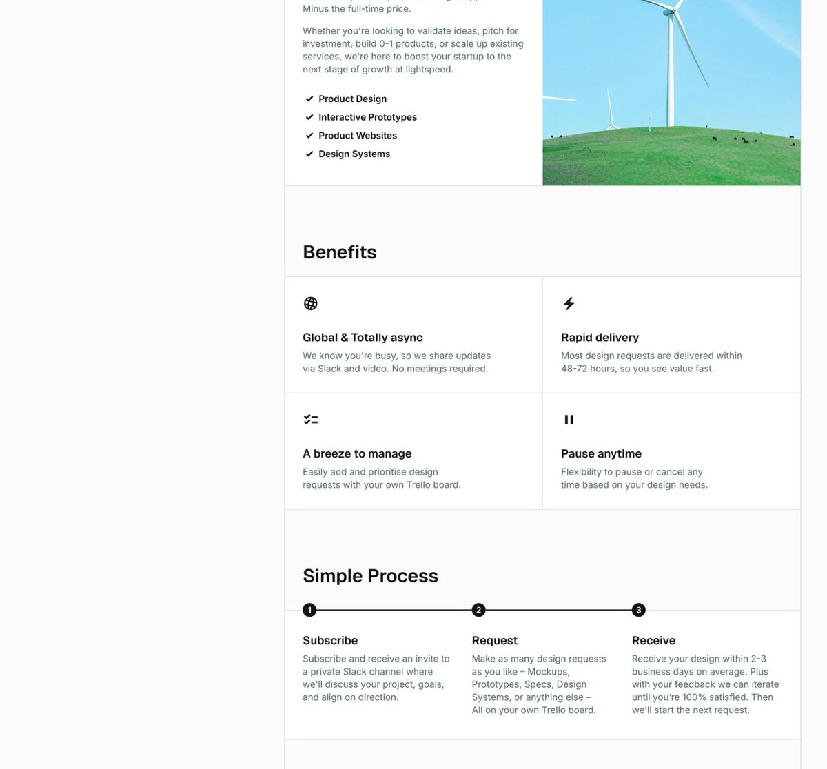Click the checklist icon above A breeze to manage
This screenshot has height=769, width=827.
311,420
